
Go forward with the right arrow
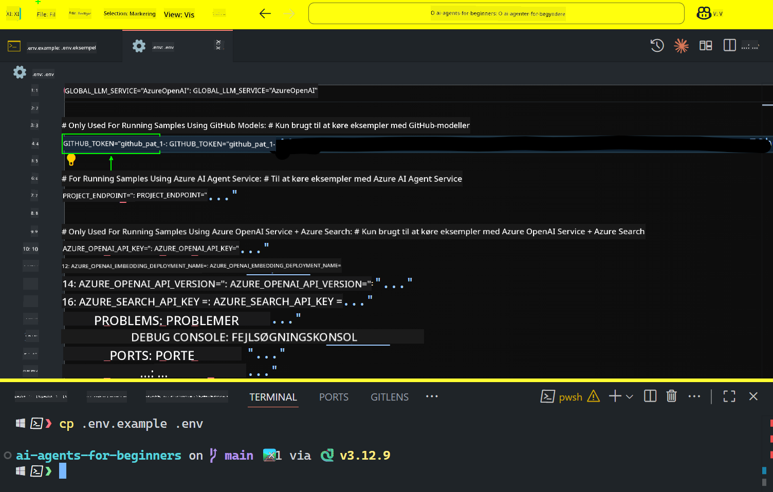pyautogui.click(x=290, y=14)
